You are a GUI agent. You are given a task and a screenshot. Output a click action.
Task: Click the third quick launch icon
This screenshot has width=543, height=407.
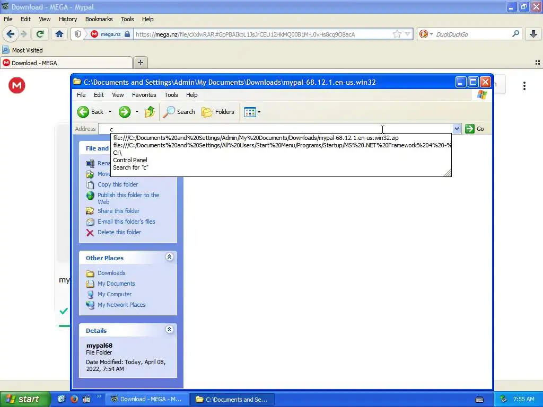click(x=86, y=399)
